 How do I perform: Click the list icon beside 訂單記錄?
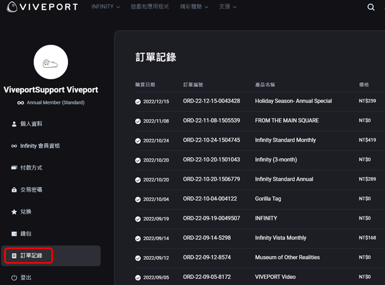point(14,256)
